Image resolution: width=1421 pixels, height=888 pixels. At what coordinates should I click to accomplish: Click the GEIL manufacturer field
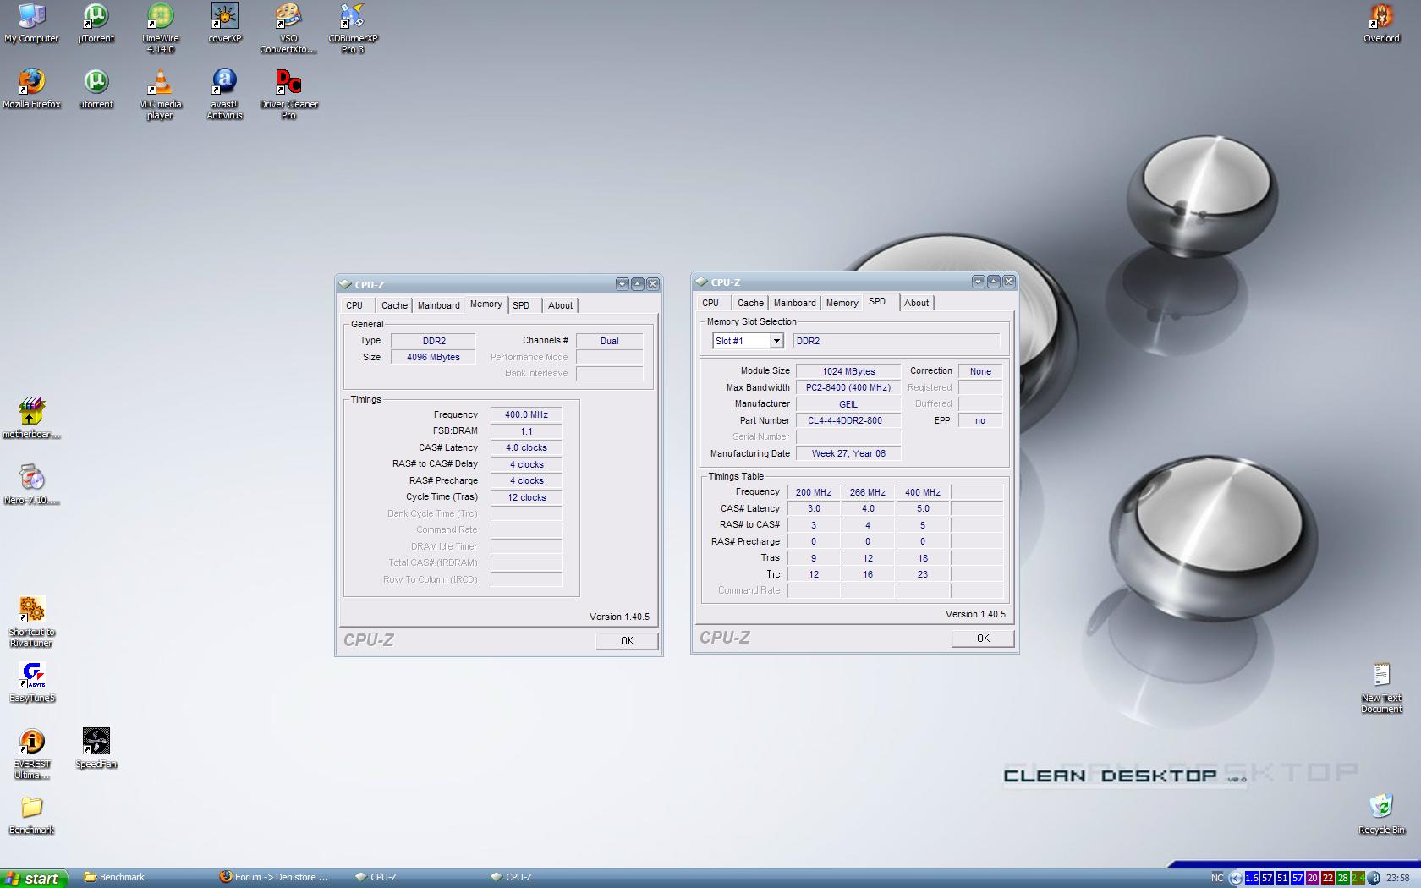(848, 404)
